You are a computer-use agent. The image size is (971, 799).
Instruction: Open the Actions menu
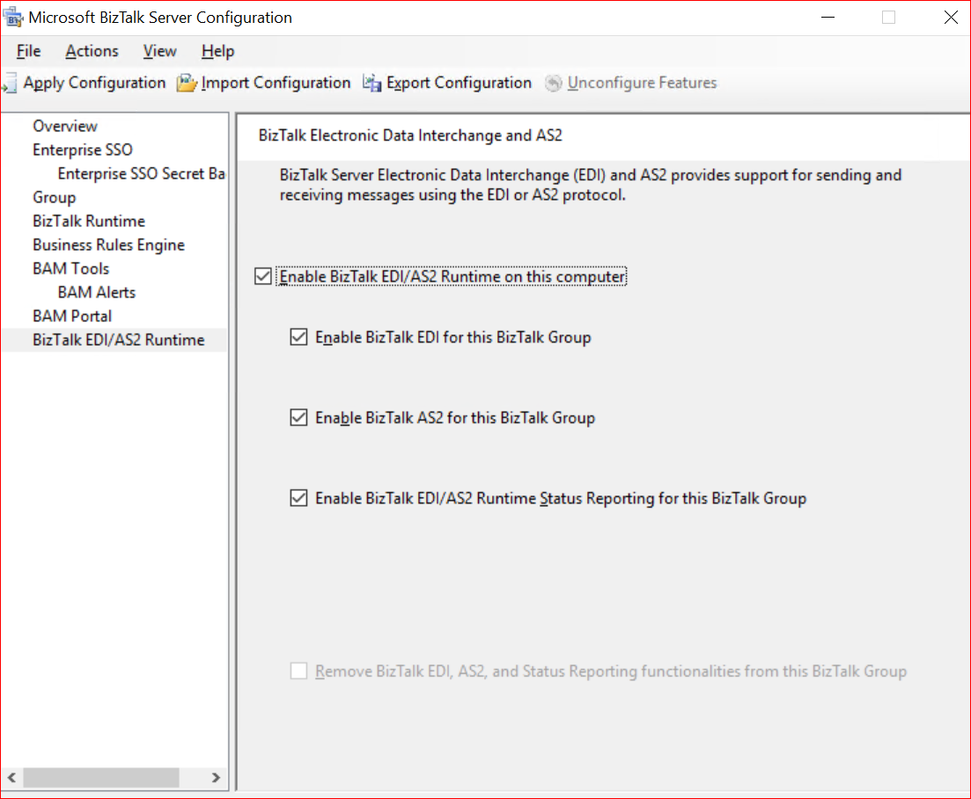tap(92, 51)
